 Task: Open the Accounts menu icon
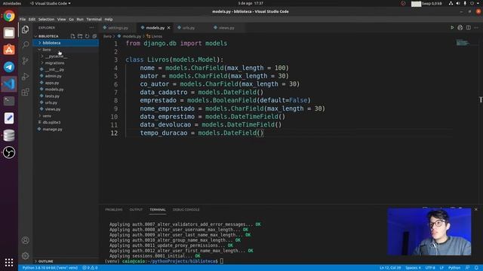(x=25, y=240)
